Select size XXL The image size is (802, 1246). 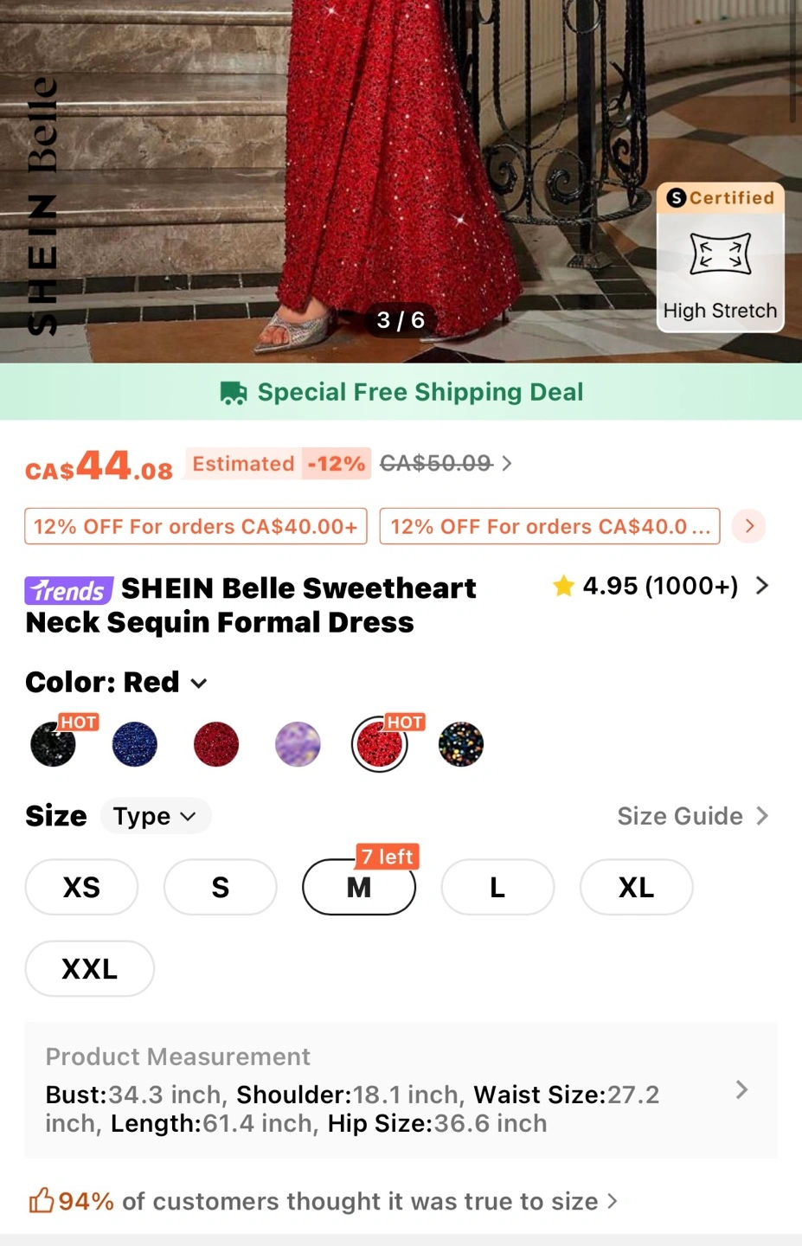(x=90, y=968)
